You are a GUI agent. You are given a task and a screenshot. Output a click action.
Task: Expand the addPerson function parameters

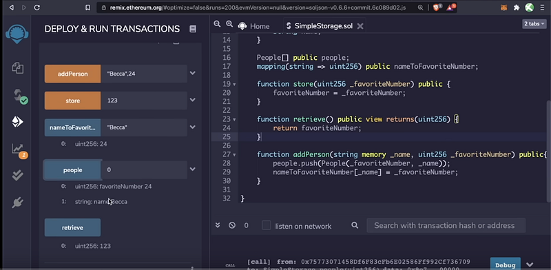[x=193, y=73]
